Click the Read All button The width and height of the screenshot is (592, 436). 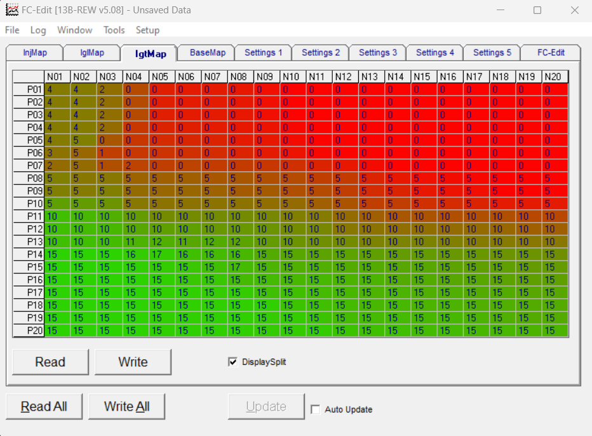pyautogui.click(x=44, y=407)
